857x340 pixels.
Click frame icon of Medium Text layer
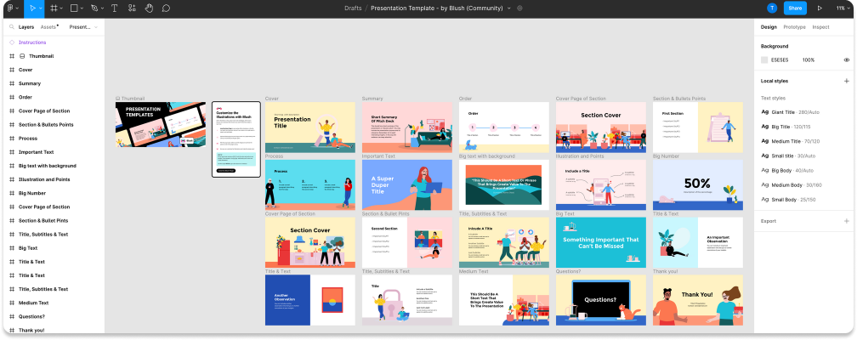pyautogui.click(x=12, y=303)
